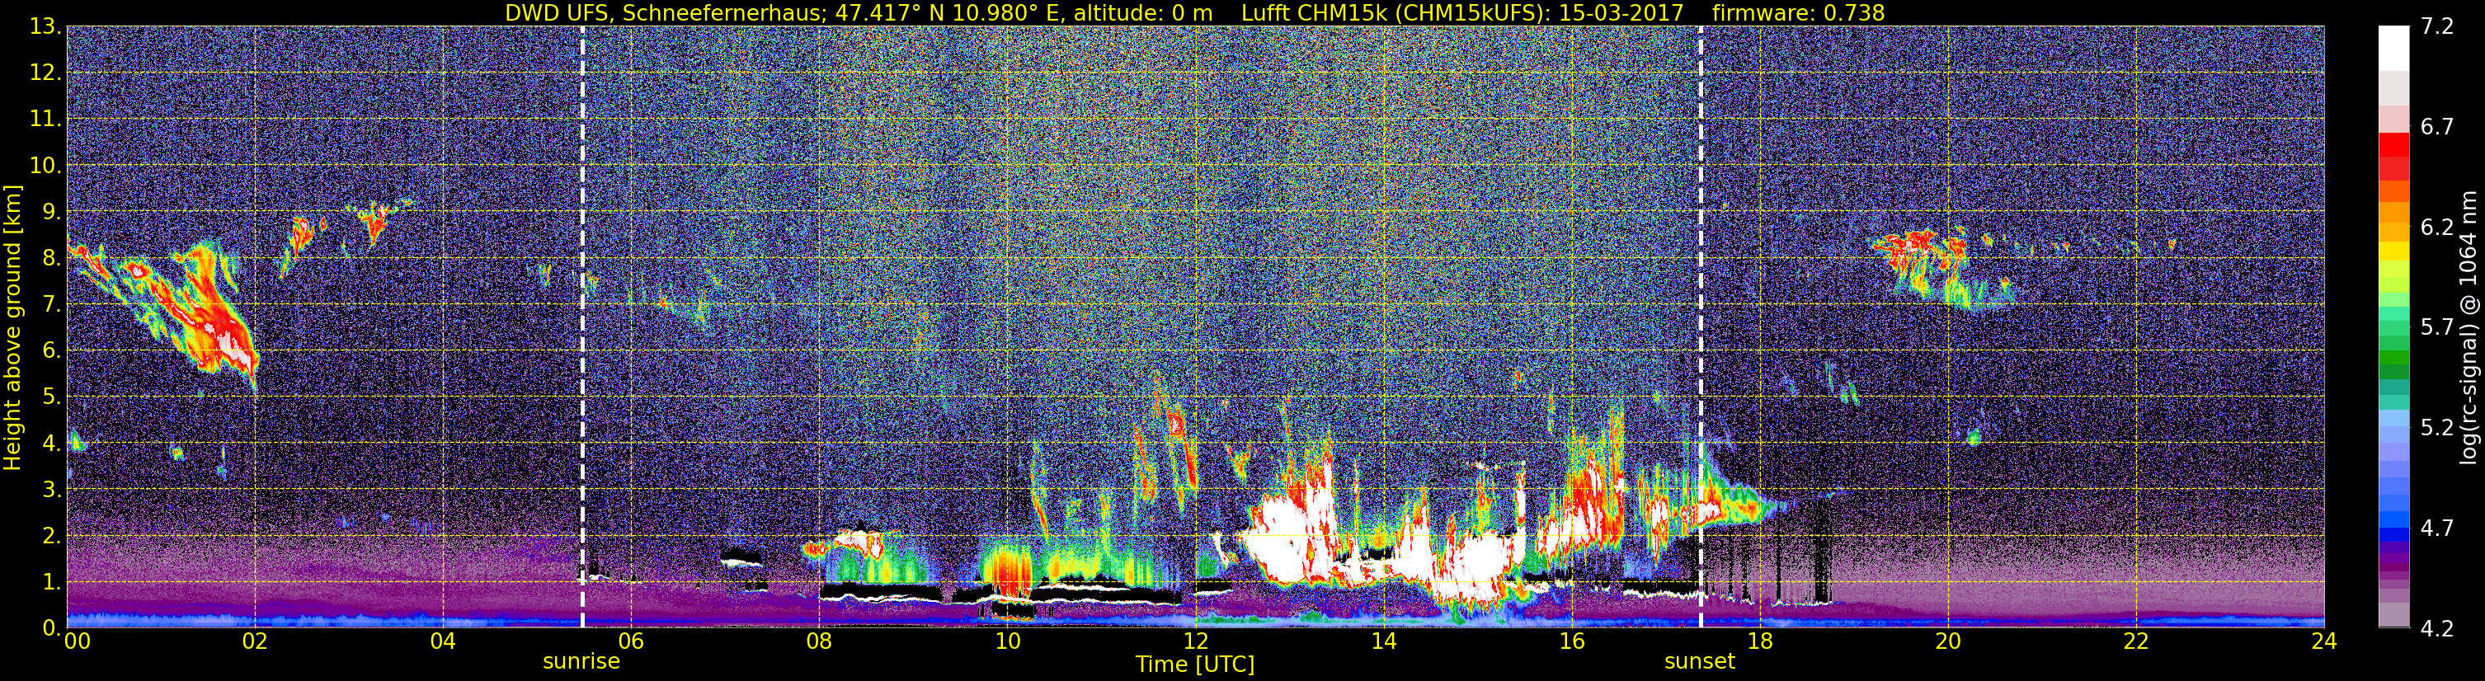
Task: Click the time axis tick label '22'
Action: (2136, 642)
